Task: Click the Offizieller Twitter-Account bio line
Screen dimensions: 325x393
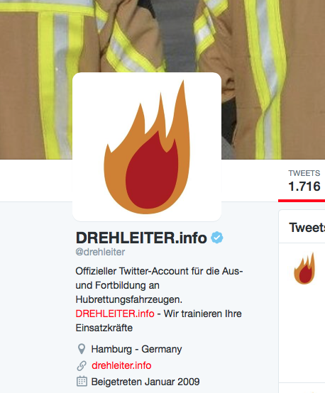Action: click(159, 271)
